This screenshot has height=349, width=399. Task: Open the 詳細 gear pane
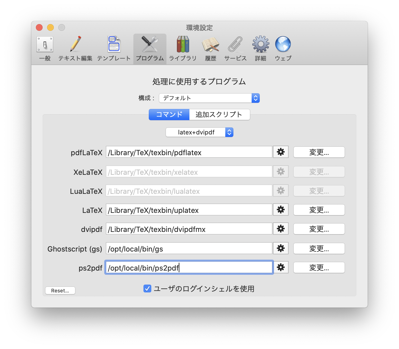click(261, 49)
